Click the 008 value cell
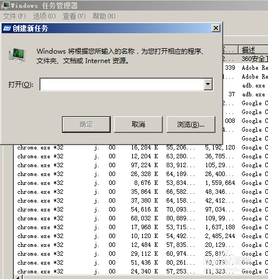 coord(230,121)
